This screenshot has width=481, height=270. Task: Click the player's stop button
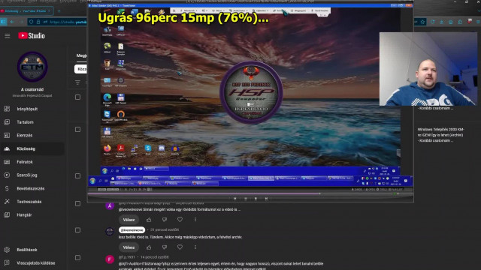pos(256,198)
